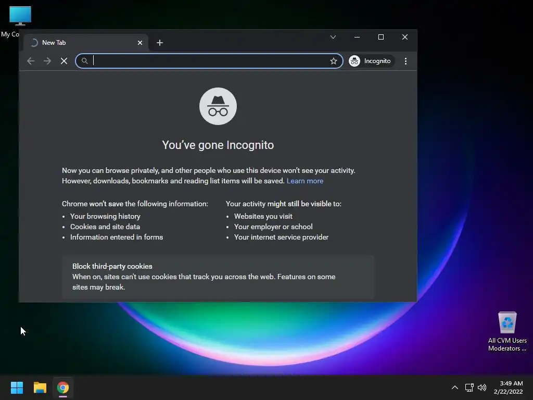Screen dimensions: 533x400
Task: Expand the tab search chevron
Action: pos(333,37)
